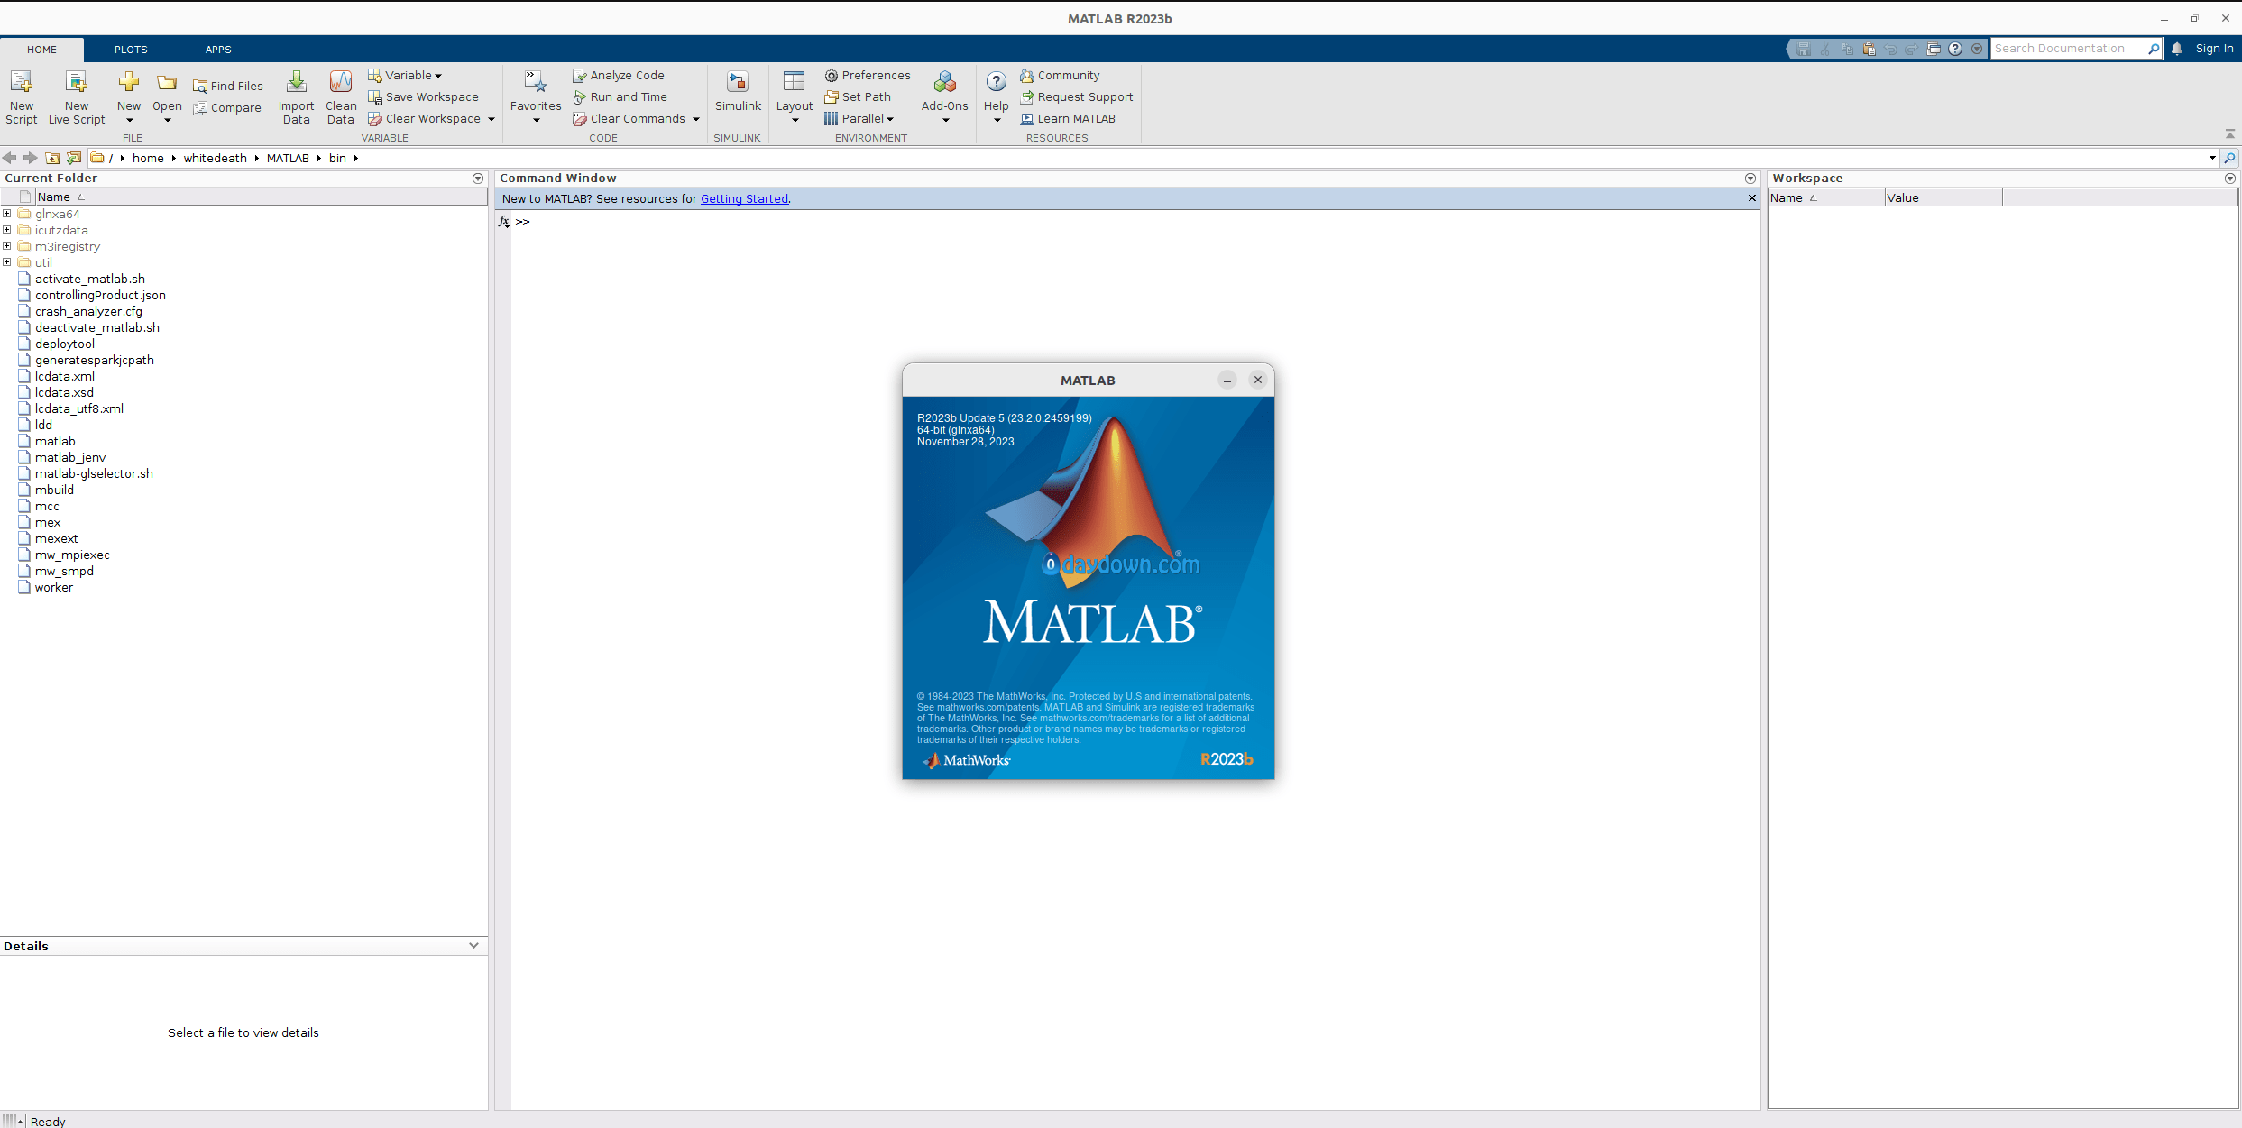Viewport: 2242px width, 1128px height.
Task: Select the file mw_mpiexec
Action: (72, 555)
